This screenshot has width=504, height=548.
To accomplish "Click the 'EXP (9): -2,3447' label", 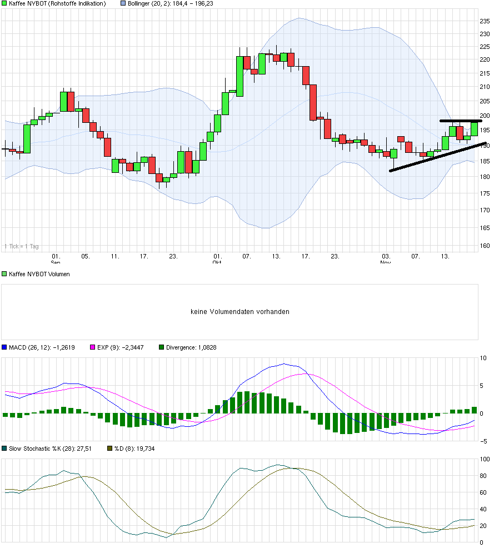I will click(x=120, y=347).
